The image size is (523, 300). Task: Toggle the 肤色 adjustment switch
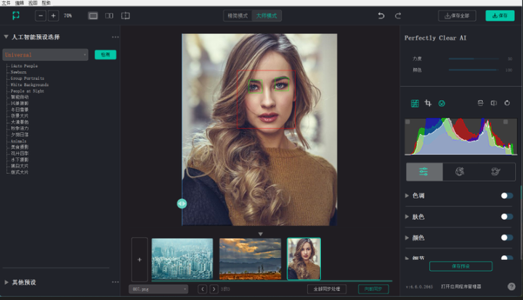[x=506, y=217]
